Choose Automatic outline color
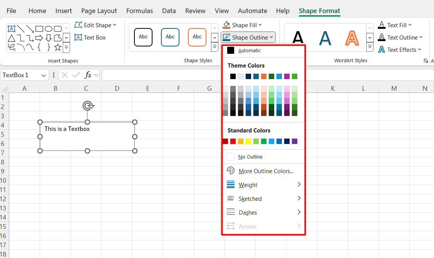The height and width of the screenshot is (258, 434). tap(263, 51)
